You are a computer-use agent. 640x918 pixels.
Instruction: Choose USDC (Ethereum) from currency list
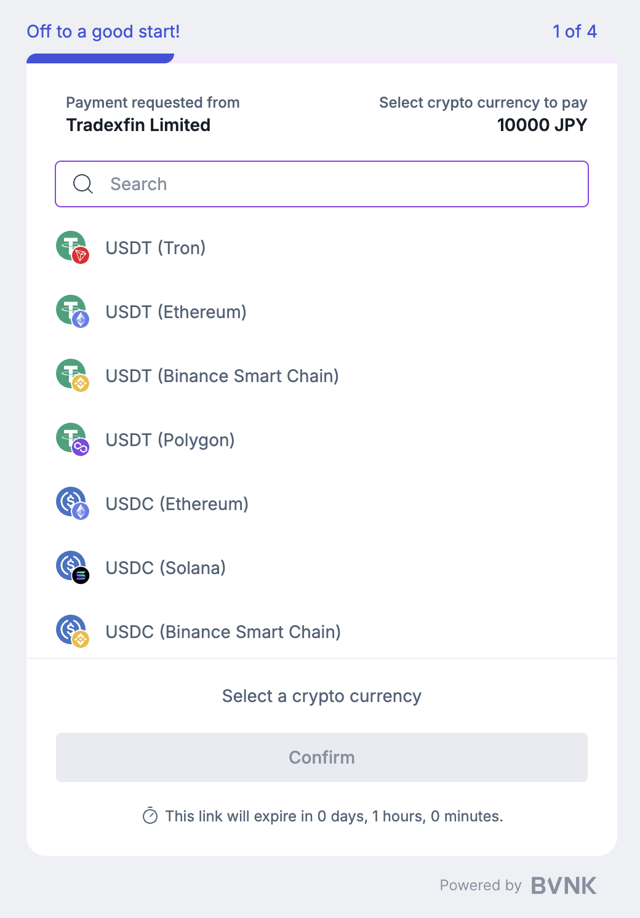(x=177, y=504)
